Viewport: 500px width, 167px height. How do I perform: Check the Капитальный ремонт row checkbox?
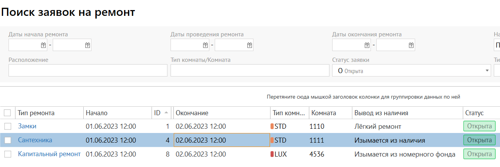[x=7, y=154]
